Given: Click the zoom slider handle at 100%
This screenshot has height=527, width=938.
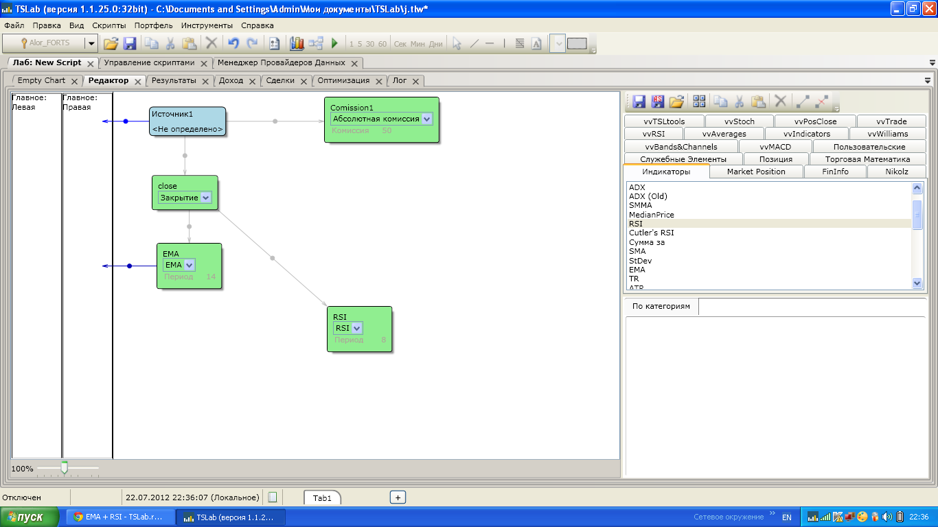Looking at the screenshot, I should (65, 468).
